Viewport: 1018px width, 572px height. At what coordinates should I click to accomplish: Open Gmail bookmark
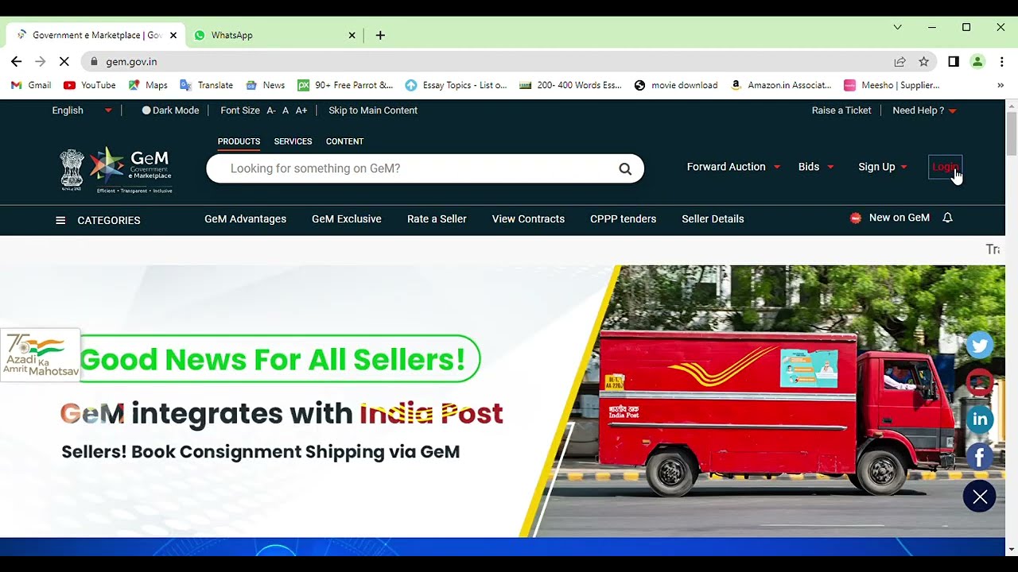(31, 85)
